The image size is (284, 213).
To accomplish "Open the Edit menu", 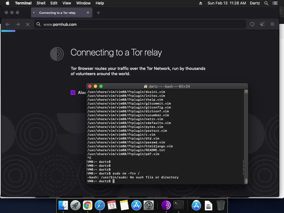I will (54, 3).
